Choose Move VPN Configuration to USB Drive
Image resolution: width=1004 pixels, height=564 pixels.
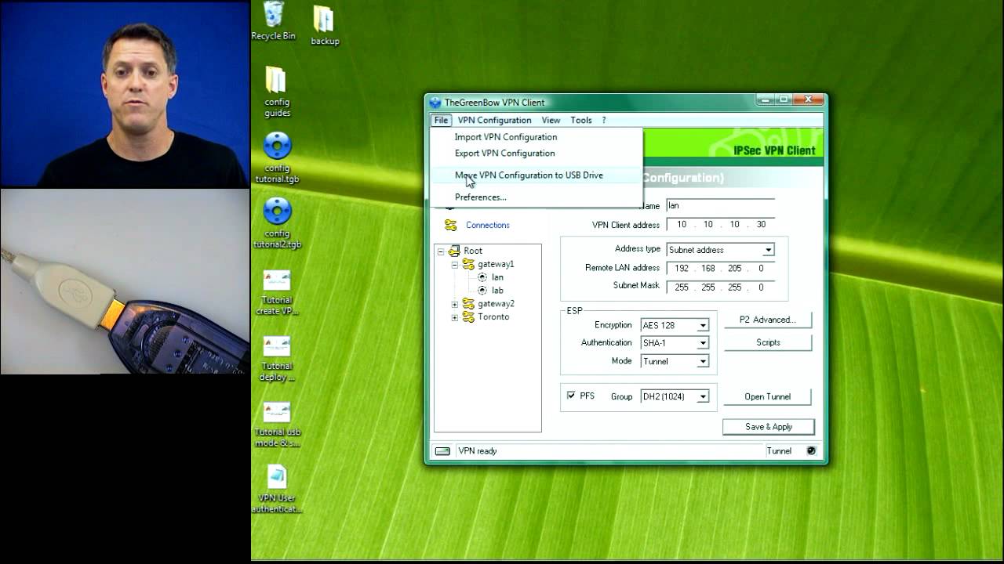tap(536, 175)
